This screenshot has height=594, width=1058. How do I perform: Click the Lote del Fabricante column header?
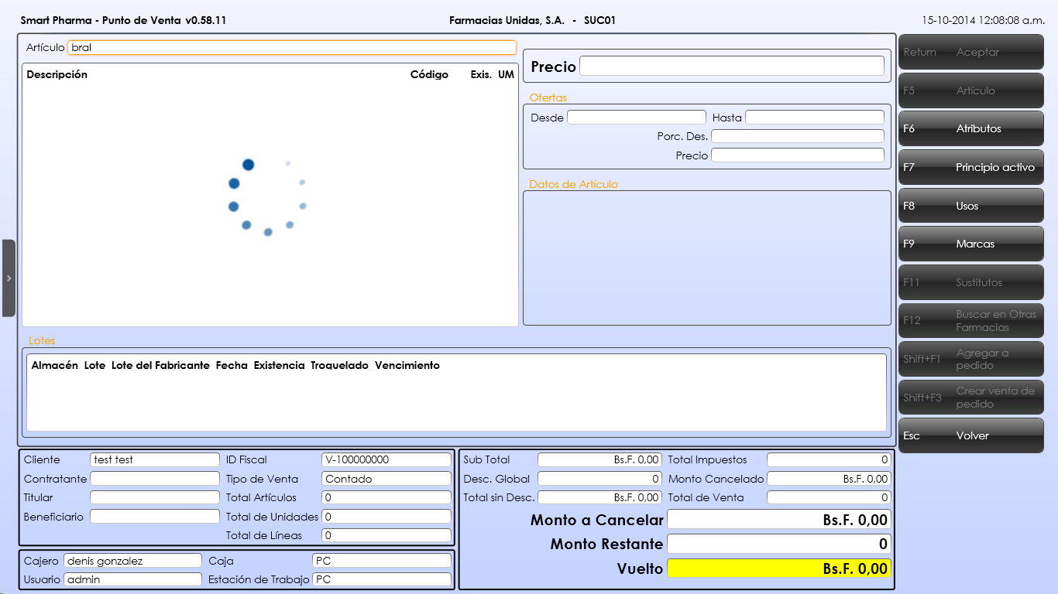[x=160, y=365]
